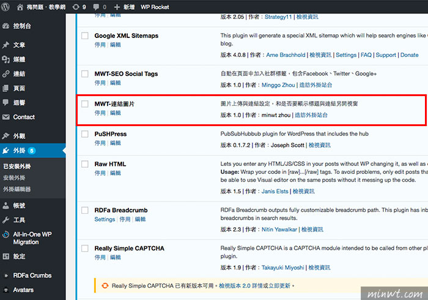428x300 pixels.
Task: Click author link Janis Elsts
Action: point(275,191)
